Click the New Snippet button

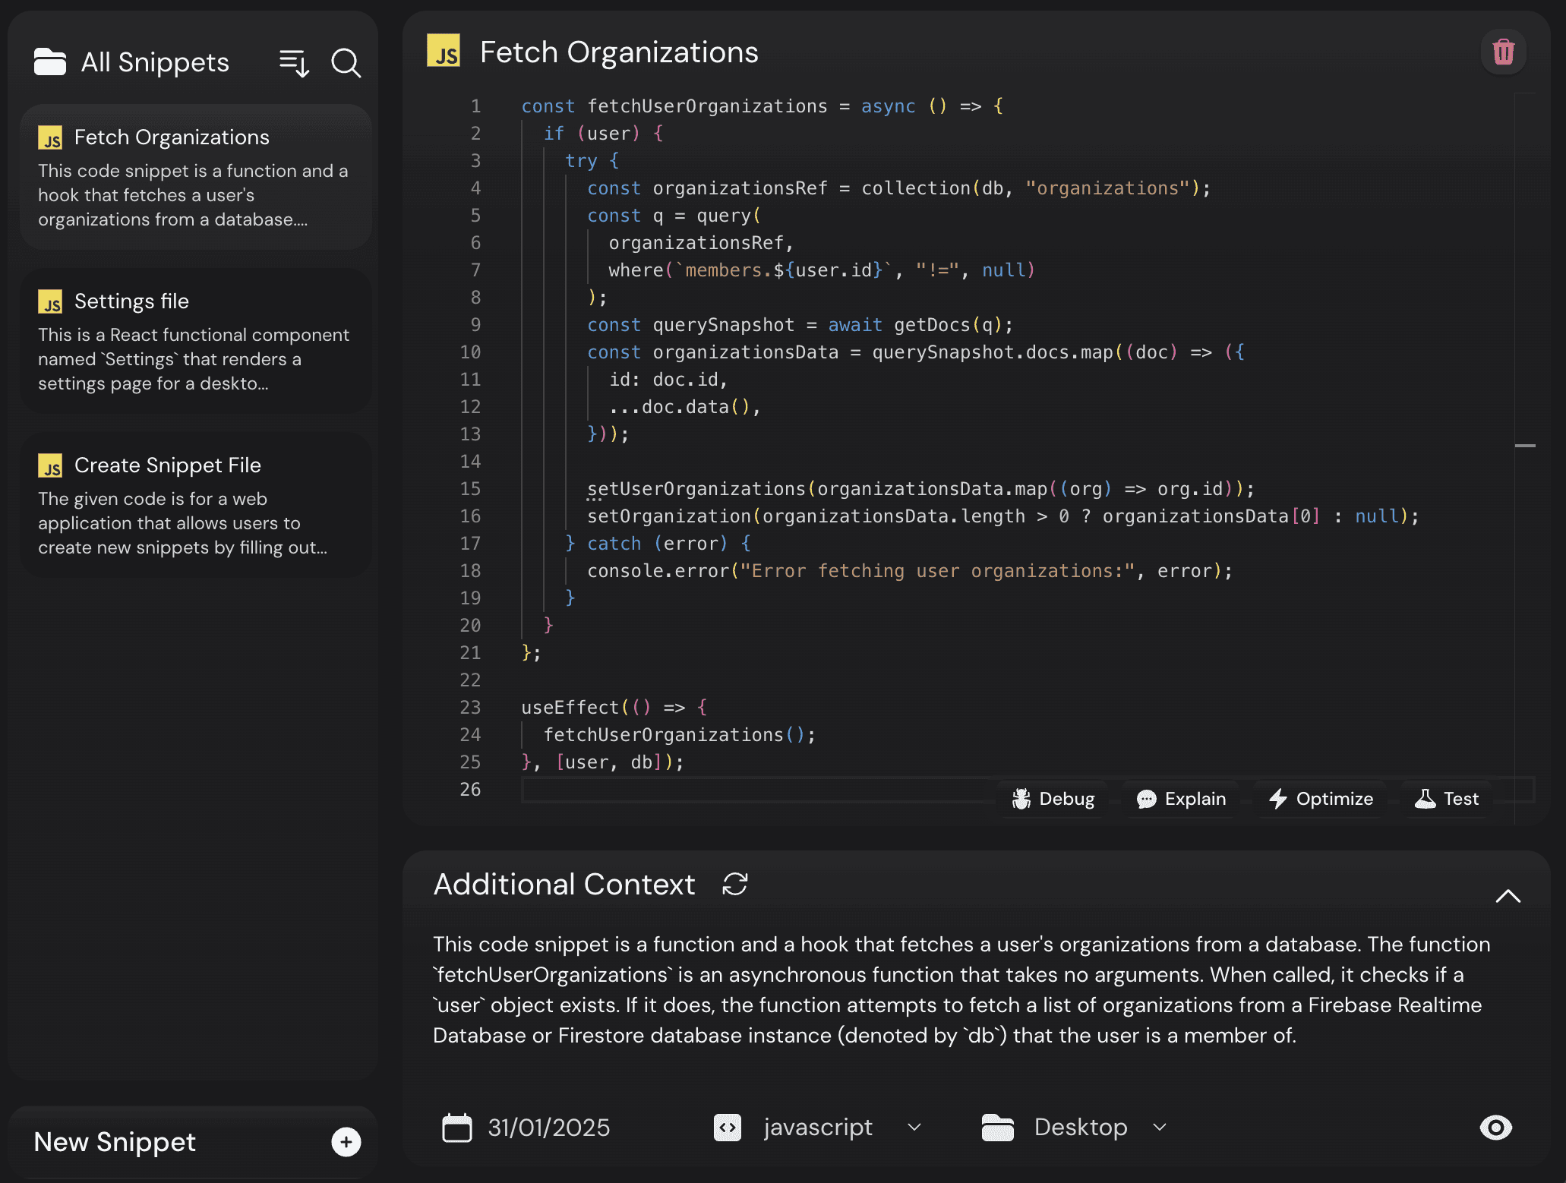point(115,1142)
